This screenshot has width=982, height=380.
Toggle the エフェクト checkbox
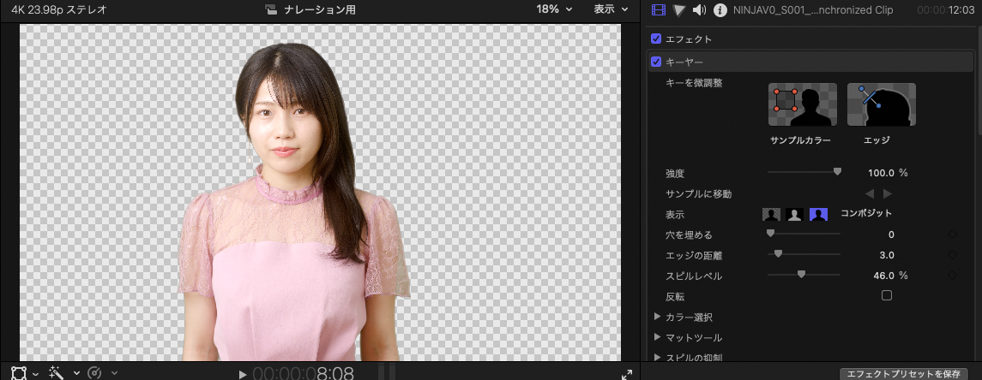[656, 39]
